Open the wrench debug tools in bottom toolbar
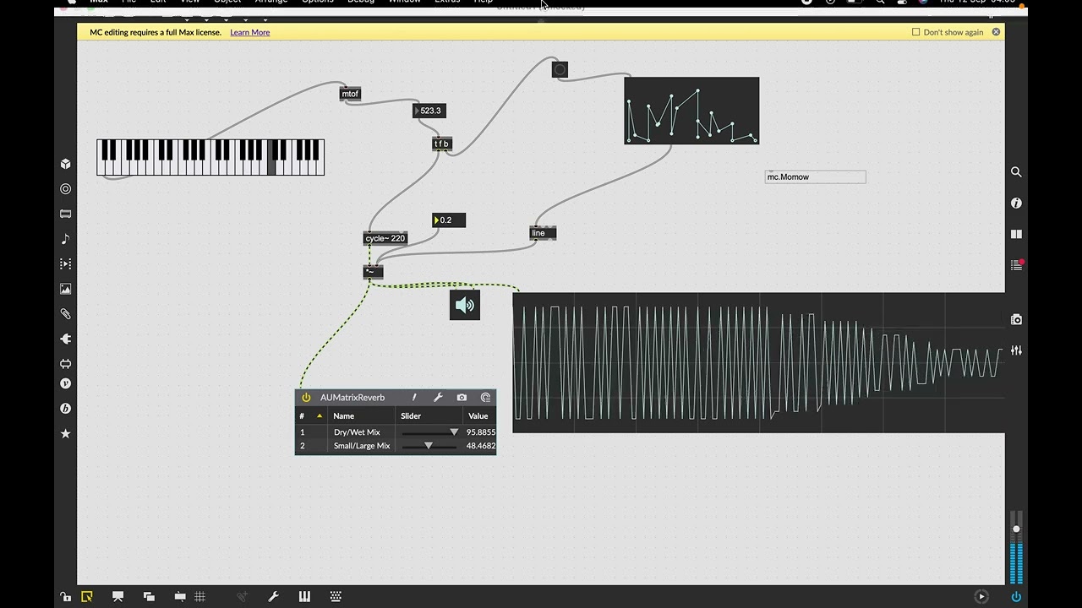 tap(273, 596)
